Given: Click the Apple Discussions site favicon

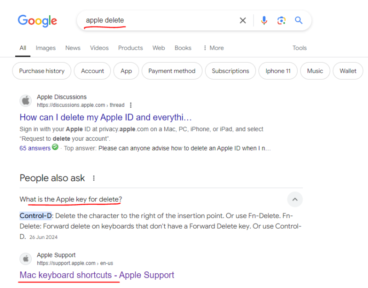Looking at the screenshot, I should (26, 101).
